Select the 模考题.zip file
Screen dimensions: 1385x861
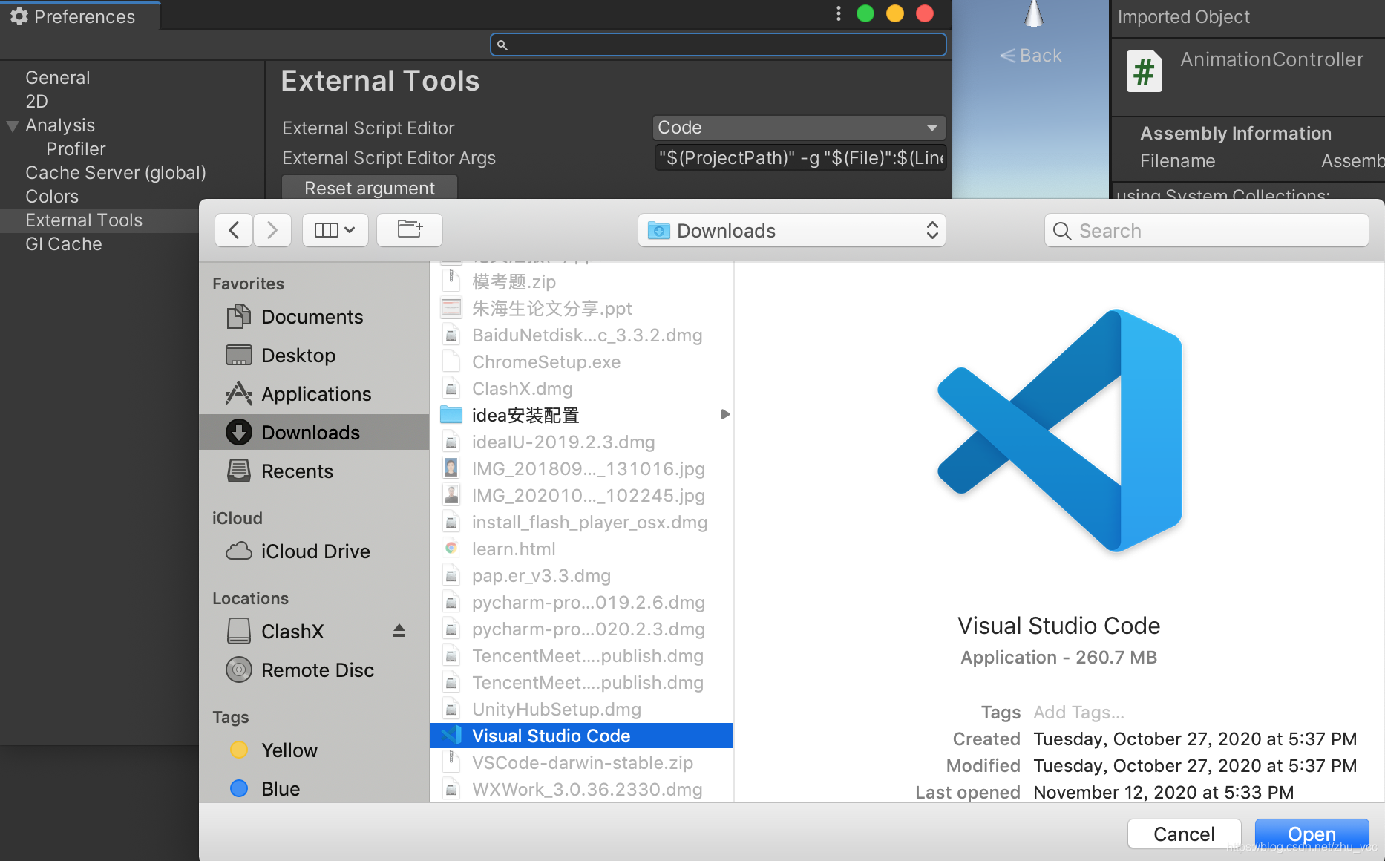[x=582, y=282]
